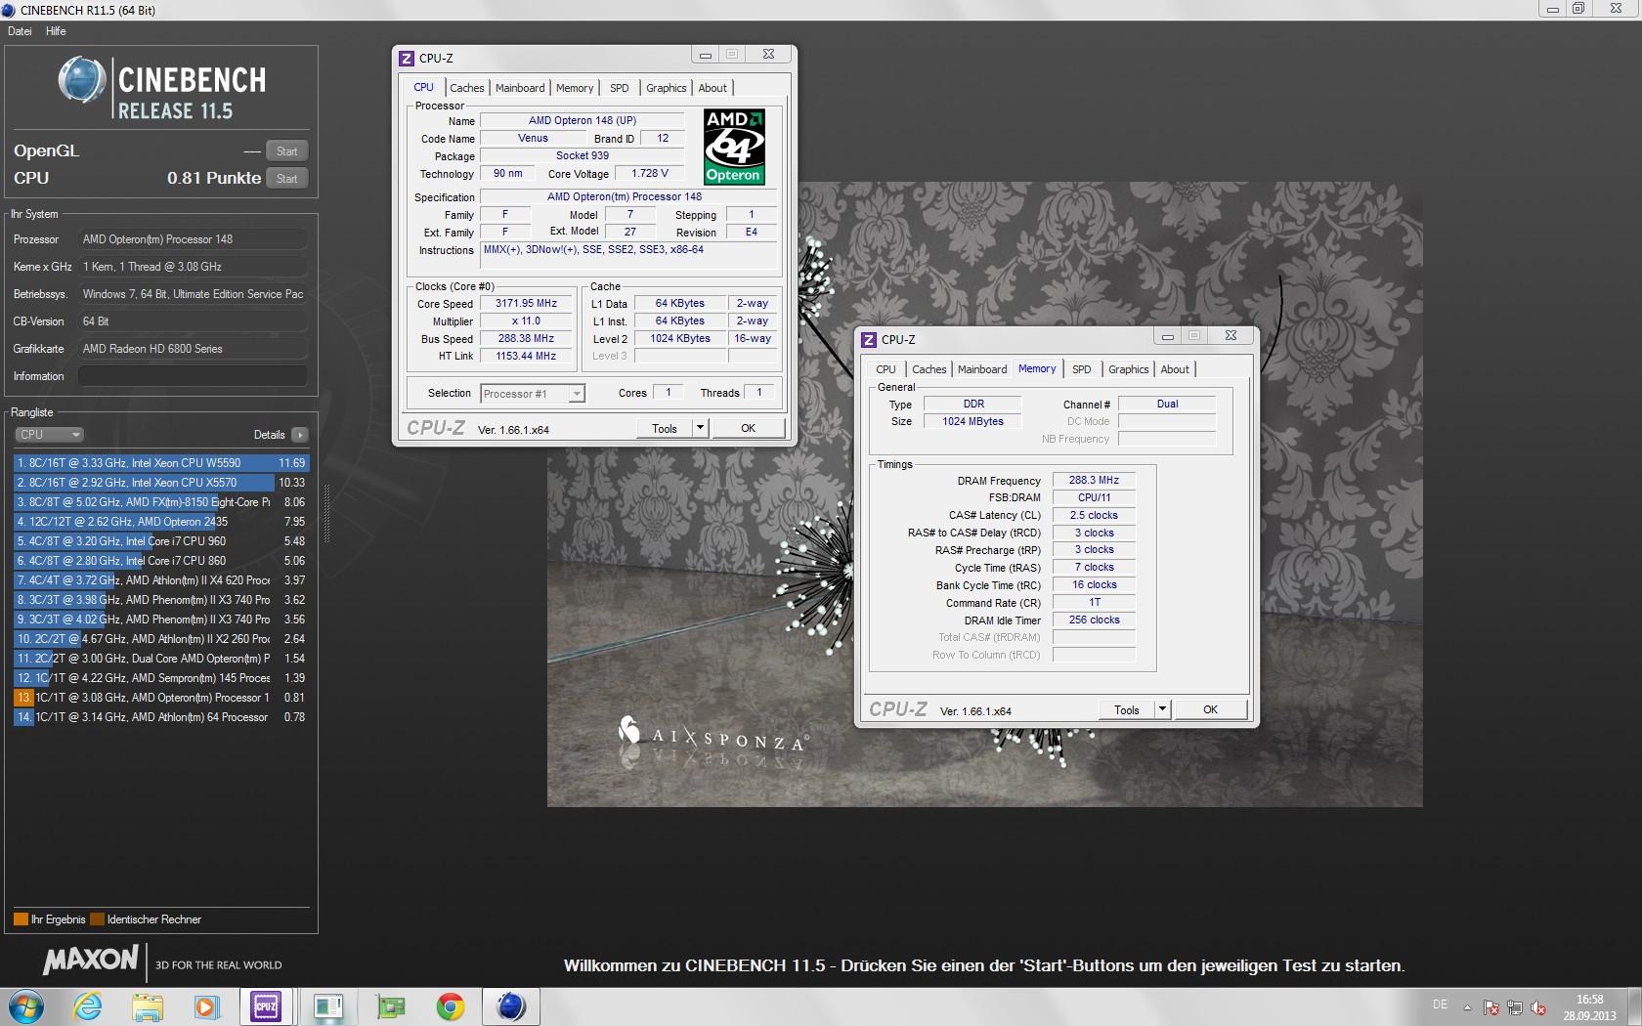Image resolution: width=1642 pixels, height=1026 pixels.
Task: Open Google Chrome from taskbar
Action: coord(450,1006)
